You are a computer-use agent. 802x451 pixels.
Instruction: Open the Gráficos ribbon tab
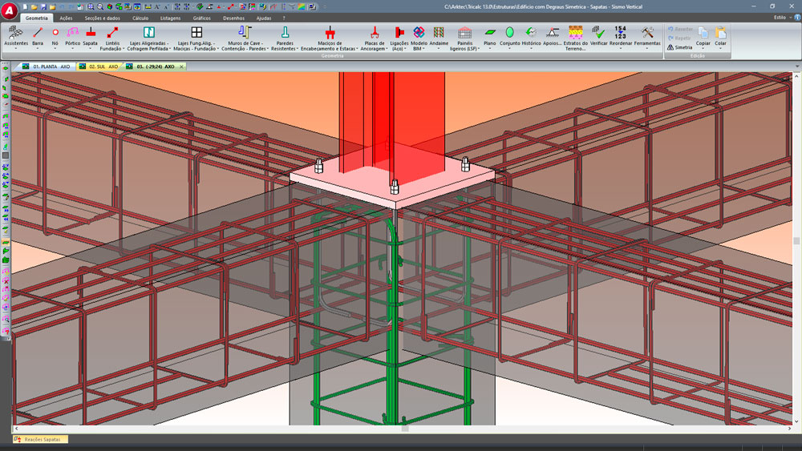coord(202,18)
